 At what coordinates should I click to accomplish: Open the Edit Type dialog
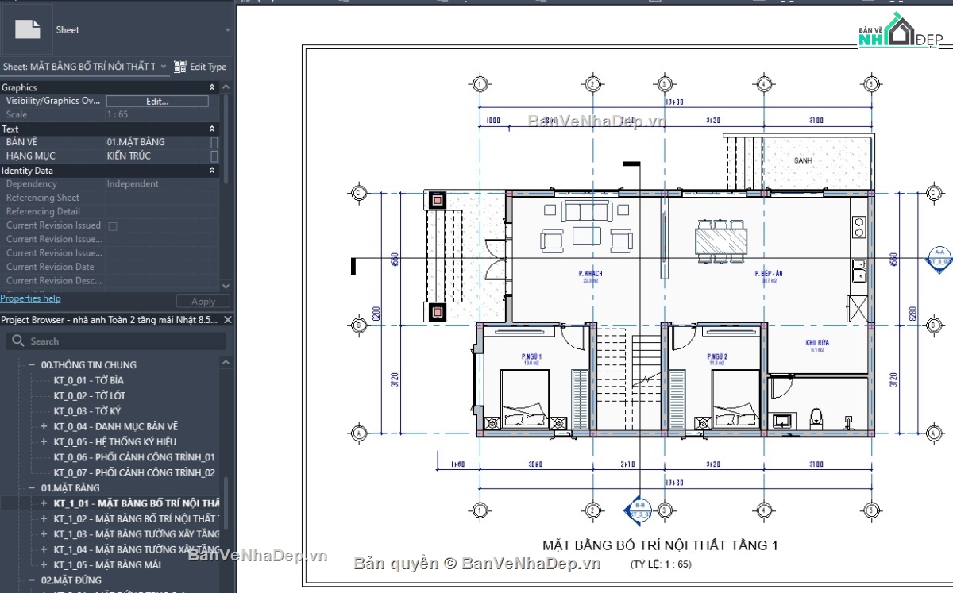click(x=201, y=67)
